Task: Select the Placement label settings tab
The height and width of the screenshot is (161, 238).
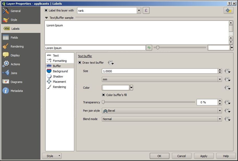Action: [x=60, y=82]
